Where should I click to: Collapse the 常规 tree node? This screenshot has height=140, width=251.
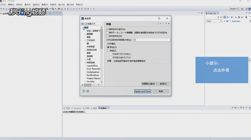[83, 28]
